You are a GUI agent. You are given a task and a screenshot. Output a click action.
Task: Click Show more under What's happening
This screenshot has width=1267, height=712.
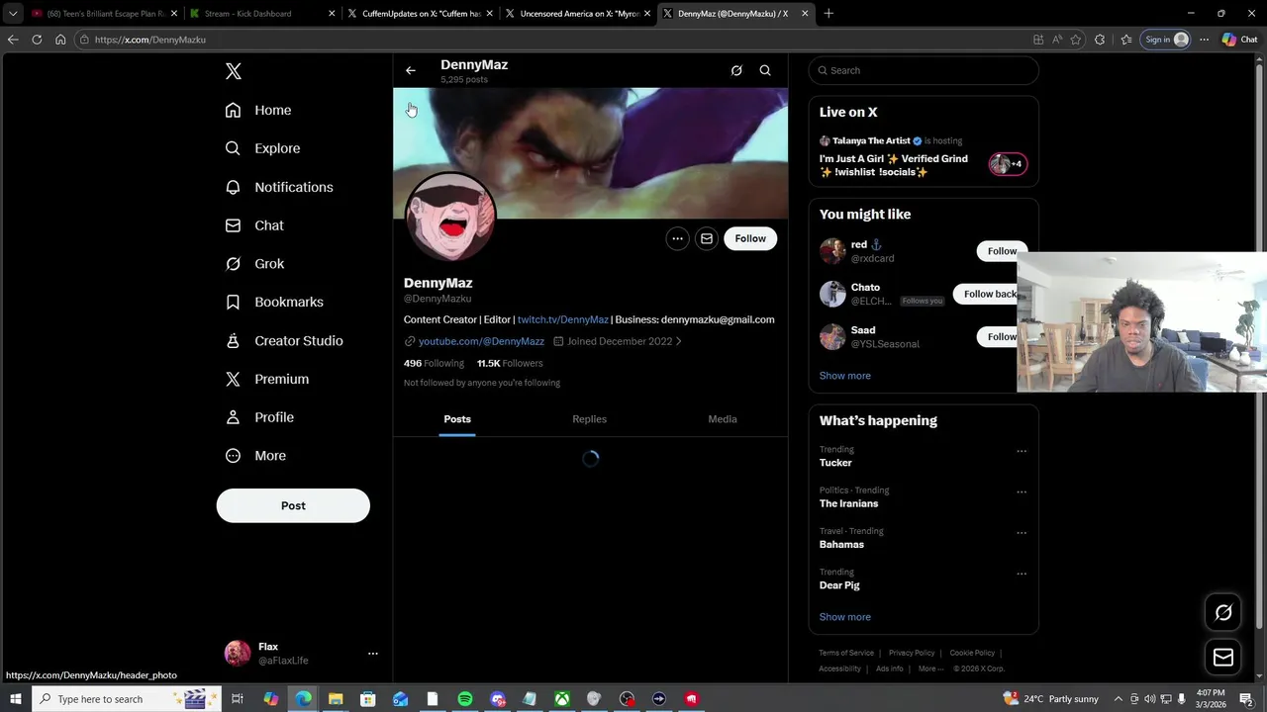844,617
